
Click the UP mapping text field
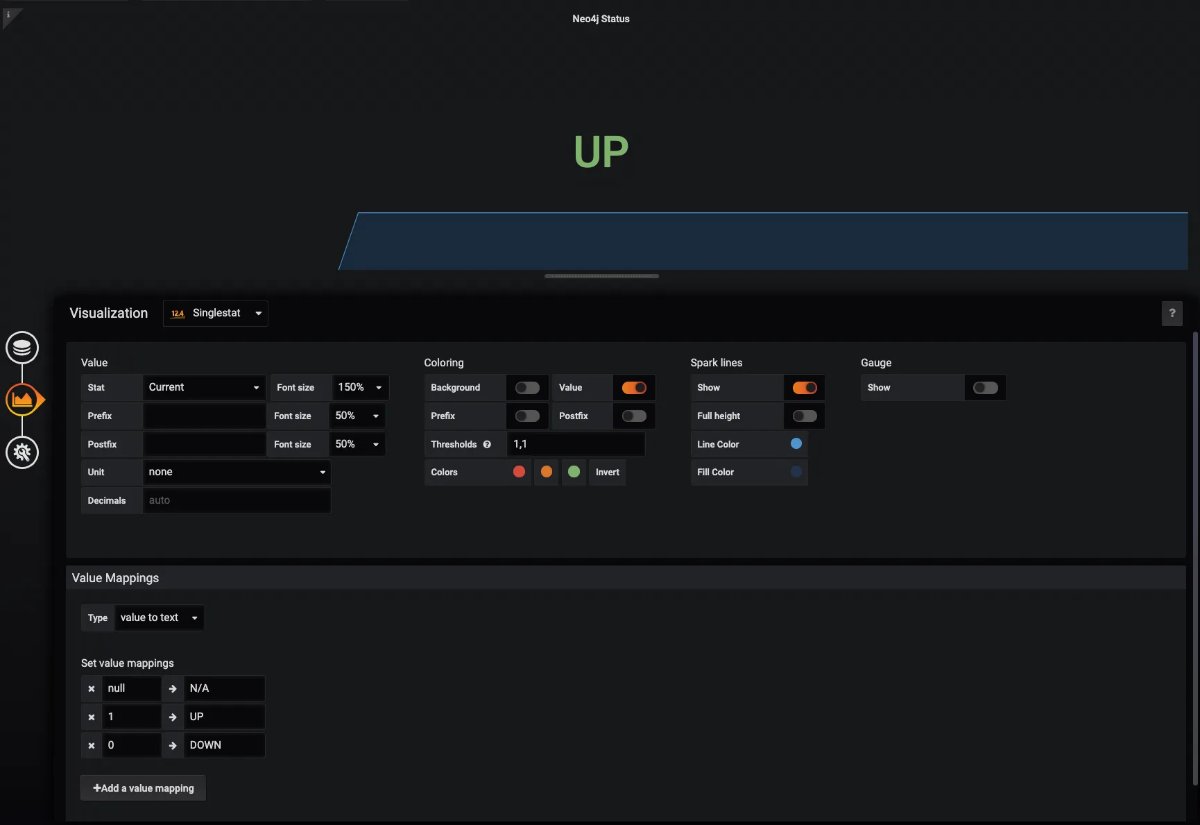pos(224,717)
